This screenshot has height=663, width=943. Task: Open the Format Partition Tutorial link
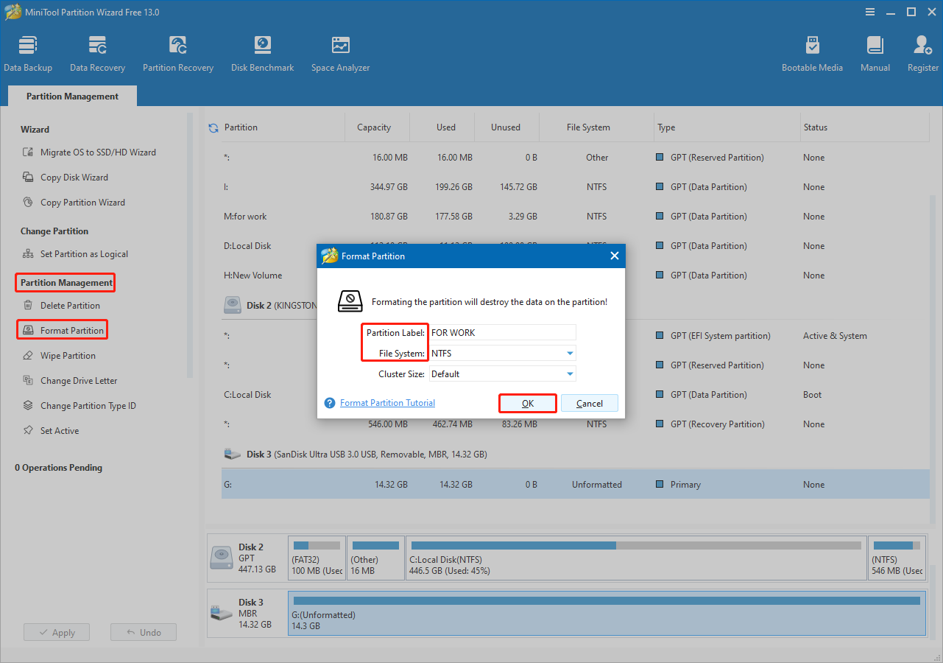[x=386, y=402]
